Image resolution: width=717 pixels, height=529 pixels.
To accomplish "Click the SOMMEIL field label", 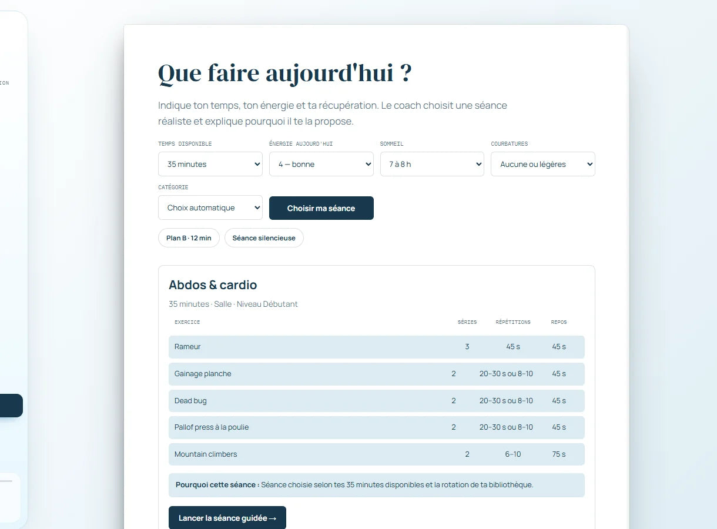I will click(392, 144).
